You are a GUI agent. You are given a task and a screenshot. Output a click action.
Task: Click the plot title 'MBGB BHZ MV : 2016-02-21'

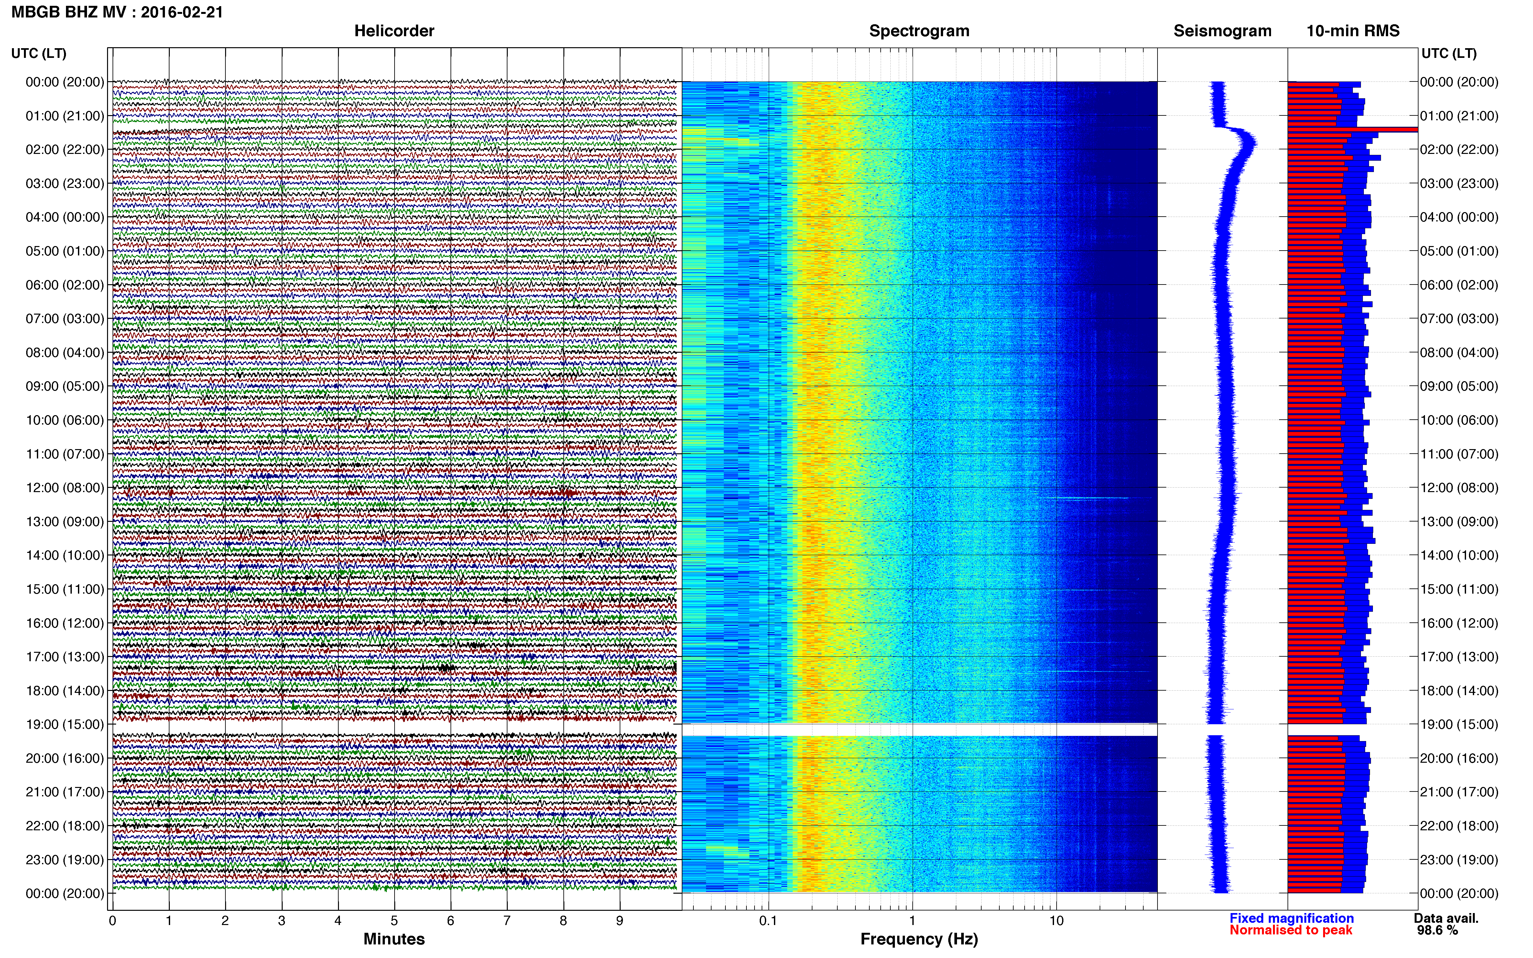(117, 11)
